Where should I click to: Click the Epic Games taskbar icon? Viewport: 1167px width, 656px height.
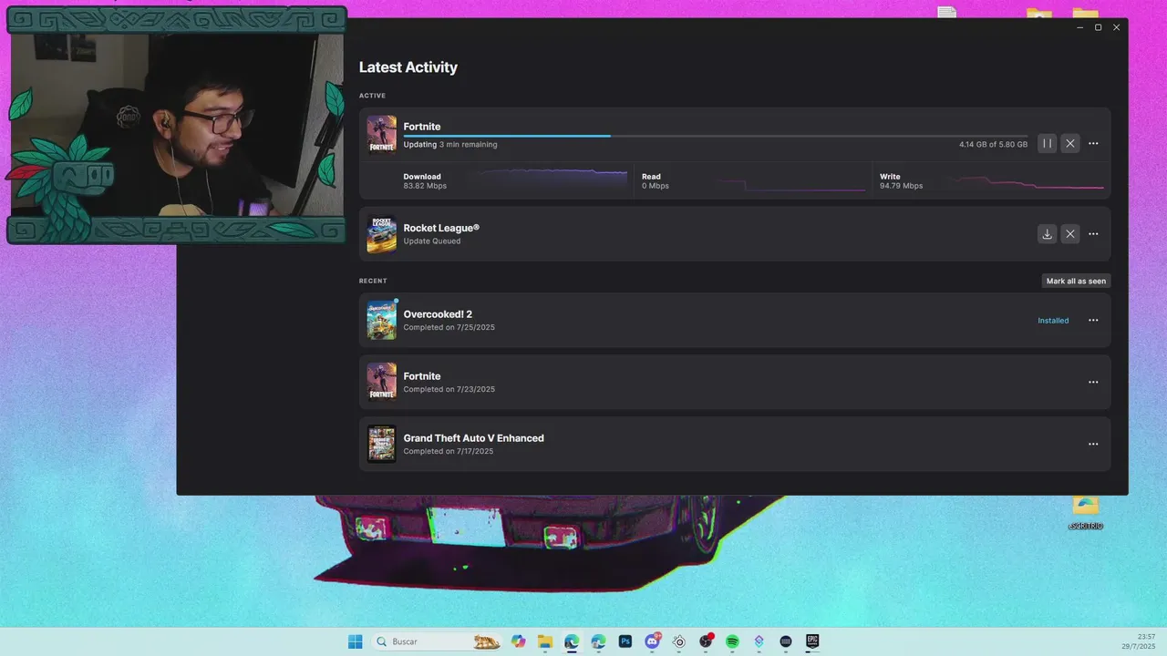tap(812, 641)
